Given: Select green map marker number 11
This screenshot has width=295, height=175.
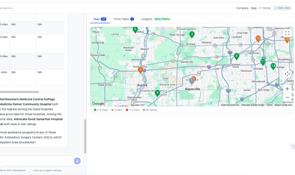Looking at the screenshot, I should pos(263,62).
